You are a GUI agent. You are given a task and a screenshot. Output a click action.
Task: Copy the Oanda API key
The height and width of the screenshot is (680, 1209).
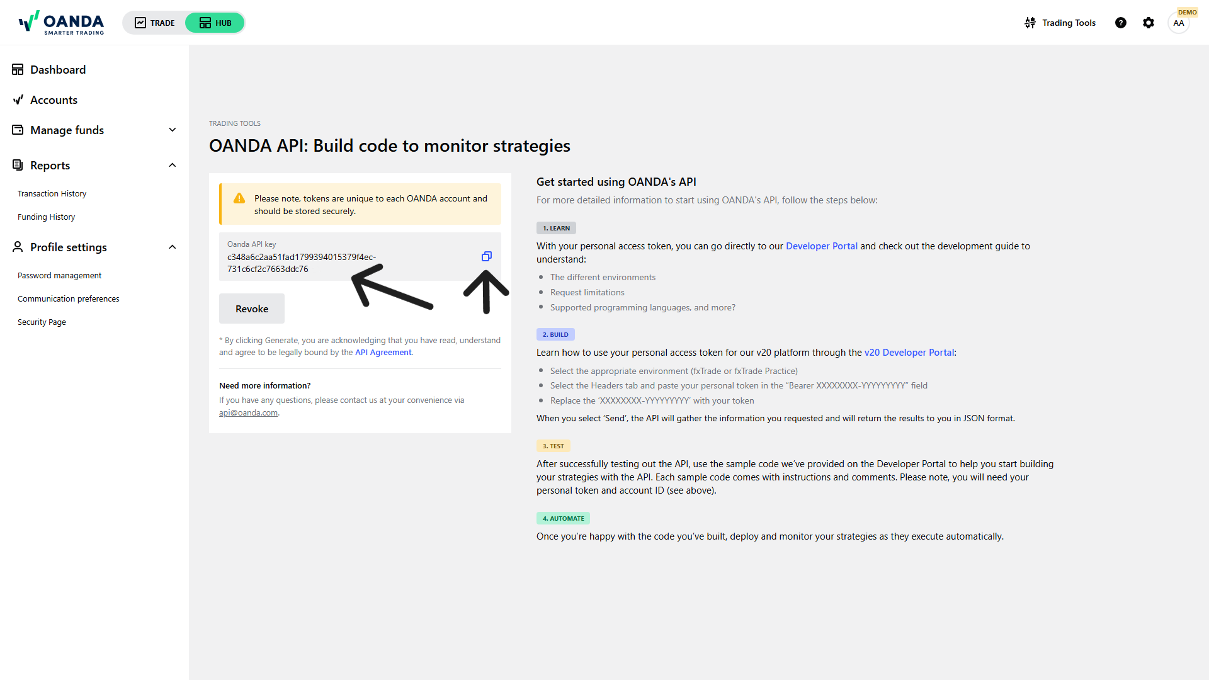[487, 256]
